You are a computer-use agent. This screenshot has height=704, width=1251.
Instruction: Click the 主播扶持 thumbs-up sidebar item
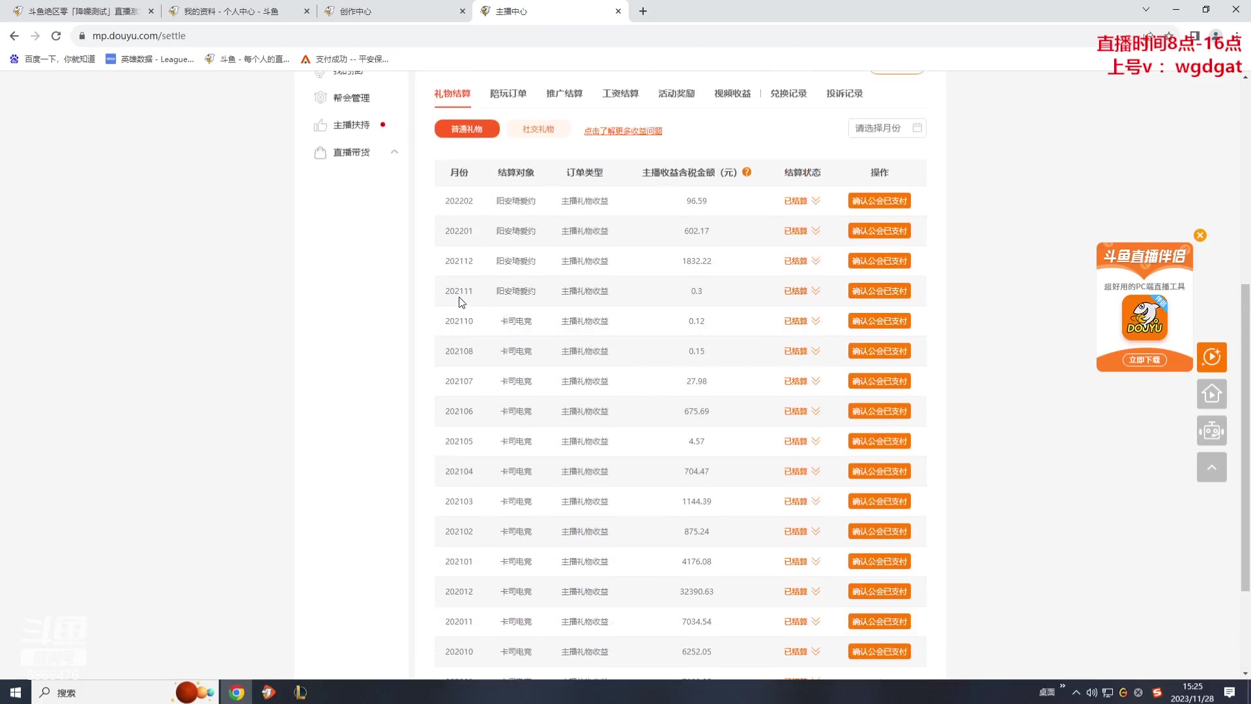click(x=351, y=125)
